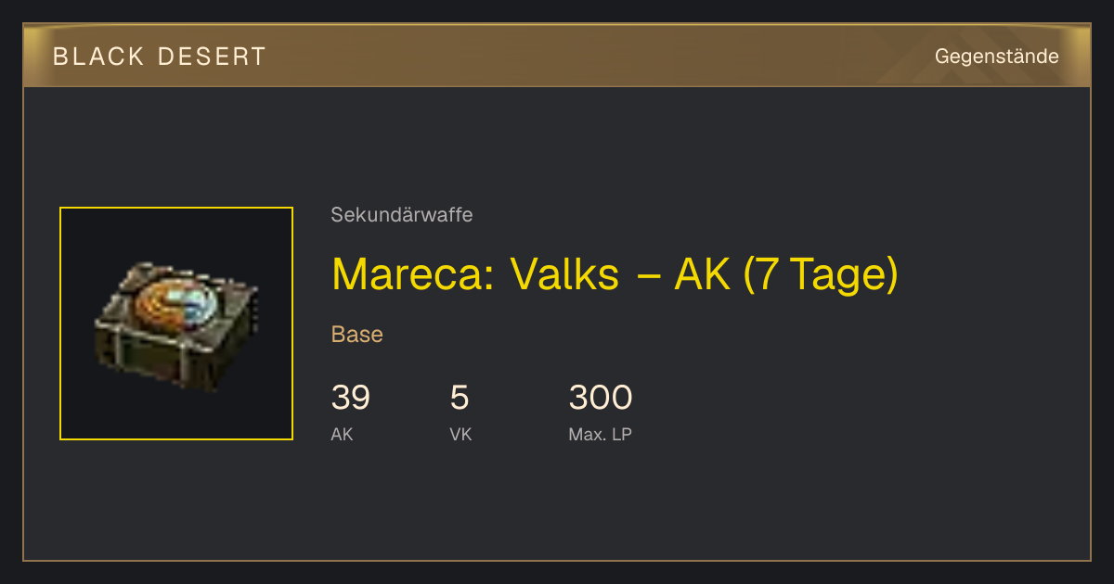Image resolution: width=1114 pixels, height=584 pixels.
Task: Click the (7 Tage) duration text
Action: pyautogui.click(x=821, y=274)
